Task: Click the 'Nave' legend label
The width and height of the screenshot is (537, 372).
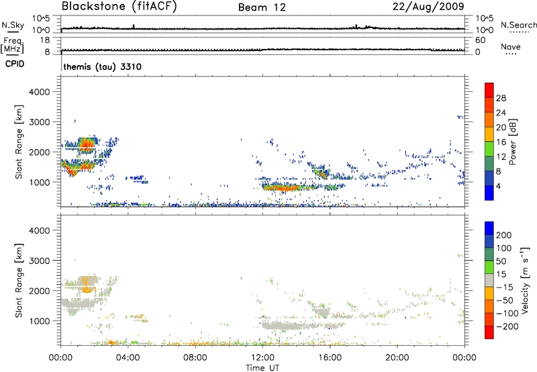Action: click(x=511, y=47)
